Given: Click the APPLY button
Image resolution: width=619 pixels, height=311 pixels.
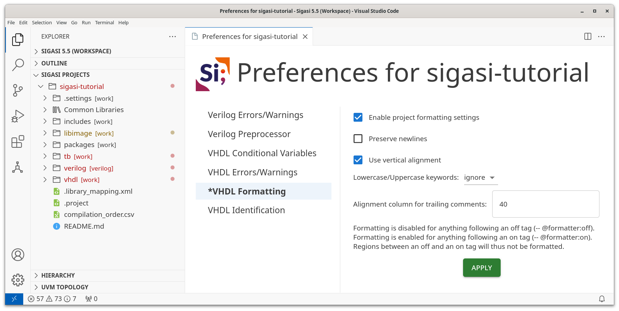Looking at the screenshot, I should (x=481, y=268).
